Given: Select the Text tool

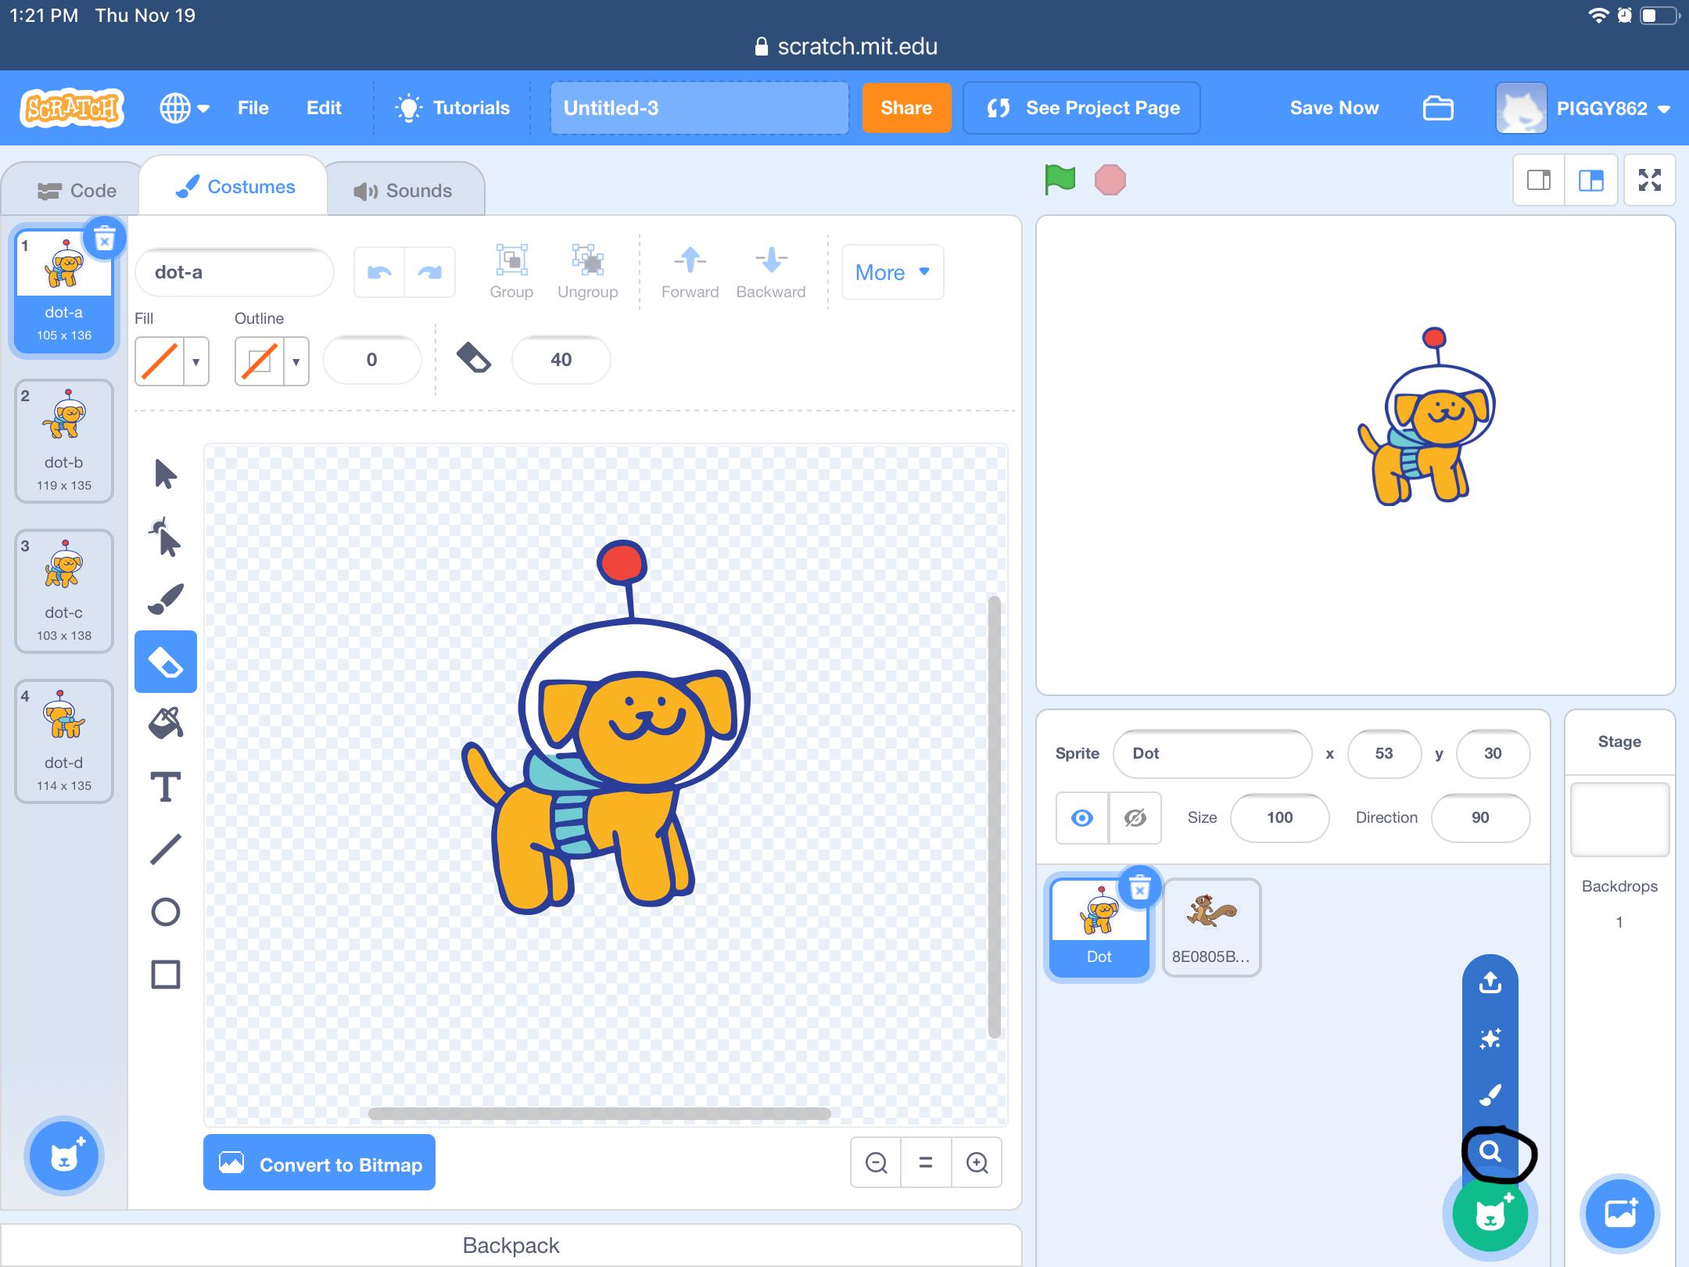Looking at the screenshot, I should coord(165,787).
